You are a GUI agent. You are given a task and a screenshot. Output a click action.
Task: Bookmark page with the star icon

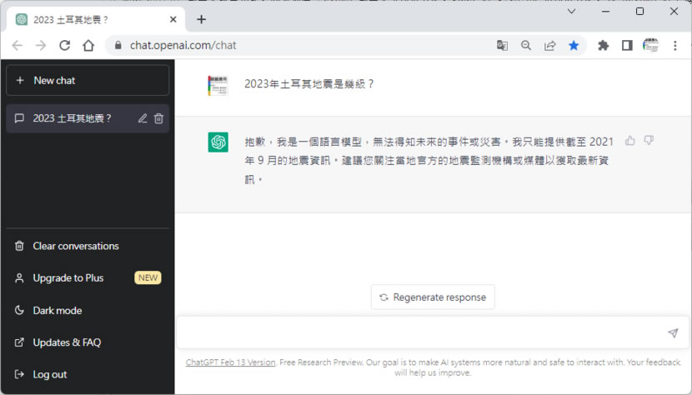[x=574, y=46]
